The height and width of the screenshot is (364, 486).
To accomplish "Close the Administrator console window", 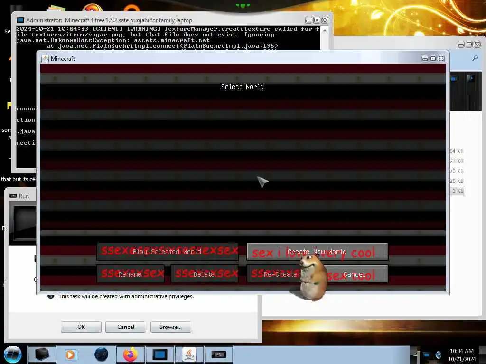I will [x=325, y=20].
